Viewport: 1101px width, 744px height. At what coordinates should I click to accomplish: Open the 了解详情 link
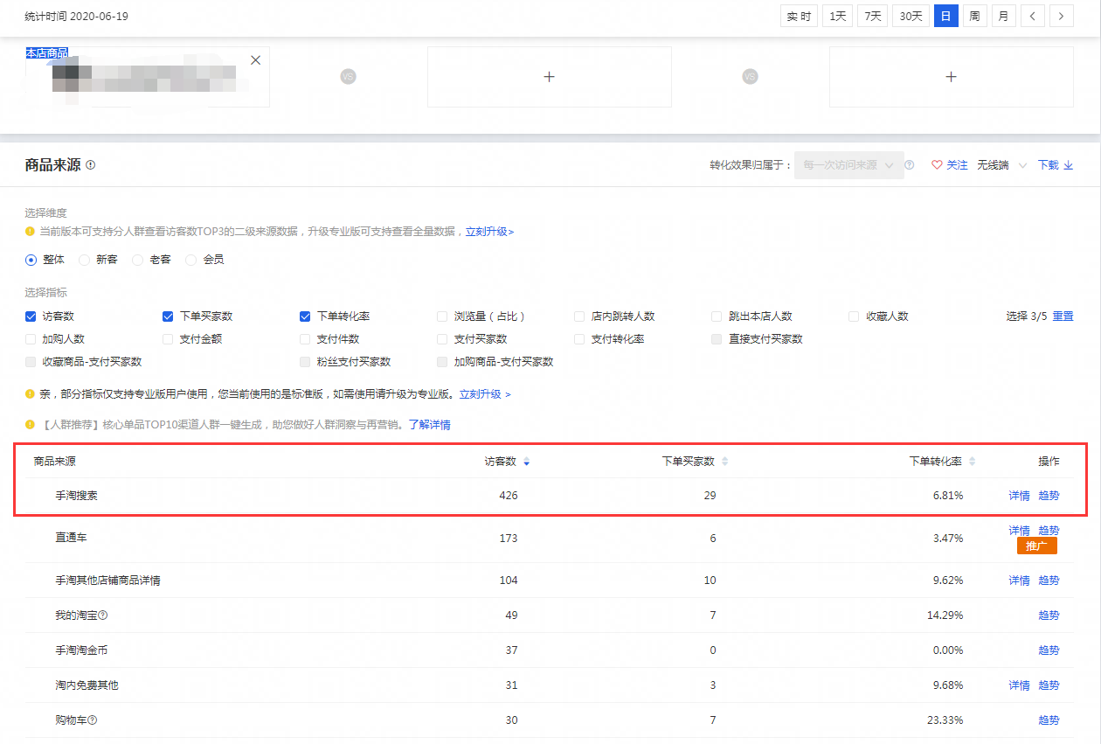pos(430,425)
